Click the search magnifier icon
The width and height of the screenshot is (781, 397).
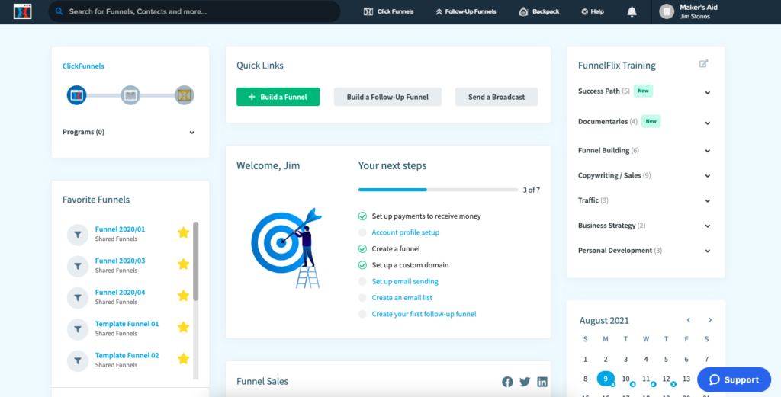(x=59, y=11)
